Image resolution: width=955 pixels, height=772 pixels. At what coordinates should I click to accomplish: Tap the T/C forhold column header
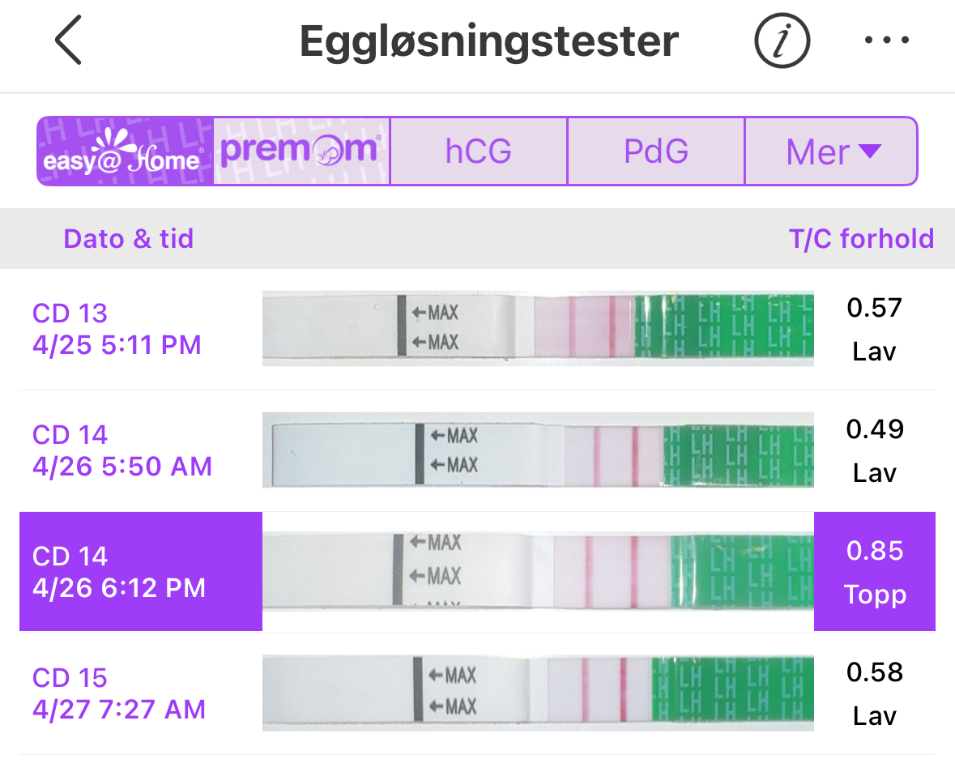point(861,239)
